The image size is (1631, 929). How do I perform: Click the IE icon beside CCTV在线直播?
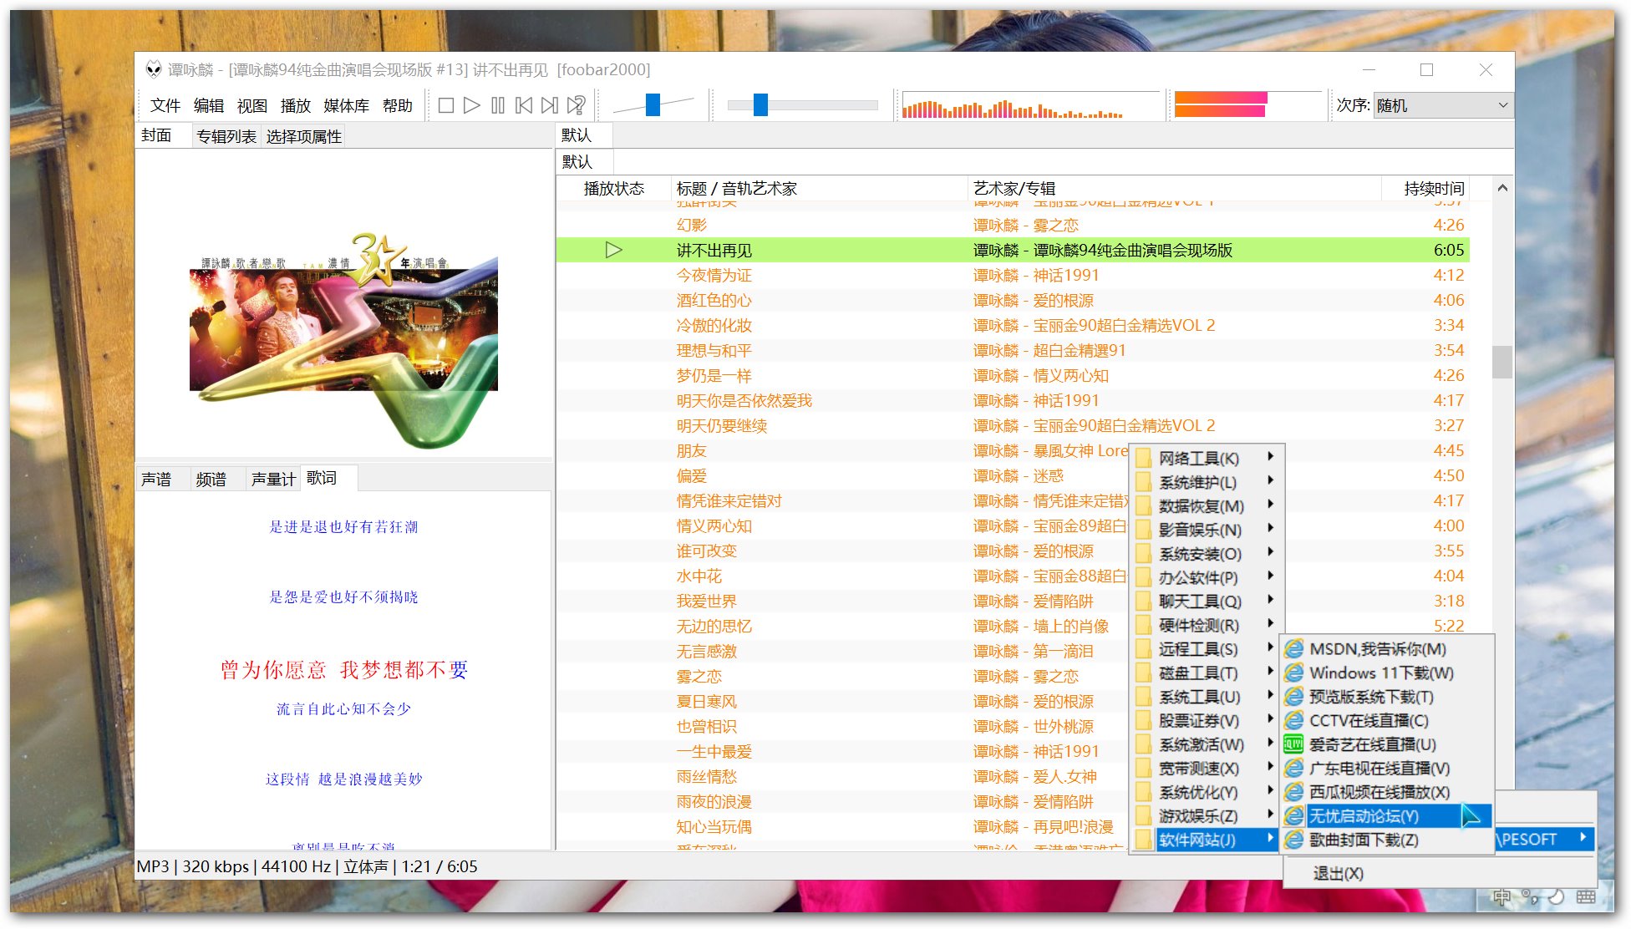coord(1293,720)
